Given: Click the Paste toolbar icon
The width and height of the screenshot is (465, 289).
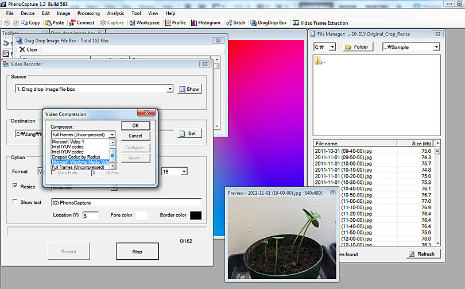Looking at the screenshot, I should (x=55, y=23).
